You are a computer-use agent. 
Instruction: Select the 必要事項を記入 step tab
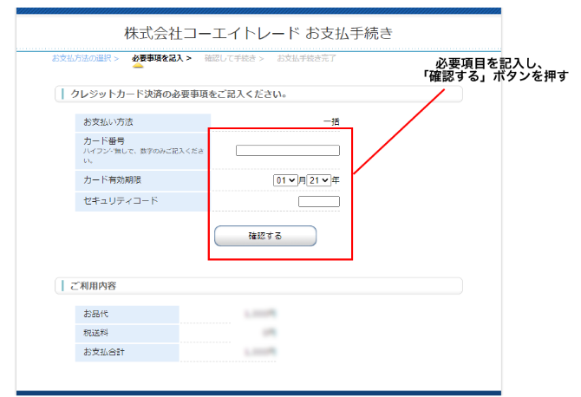161,58
